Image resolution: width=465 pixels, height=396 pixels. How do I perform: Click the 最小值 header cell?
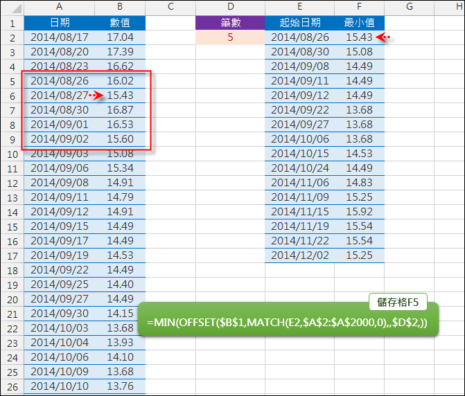point(359,23)
